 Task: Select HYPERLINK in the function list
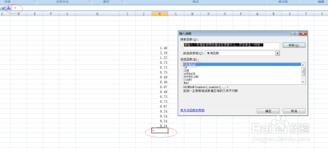coord(242,77)
